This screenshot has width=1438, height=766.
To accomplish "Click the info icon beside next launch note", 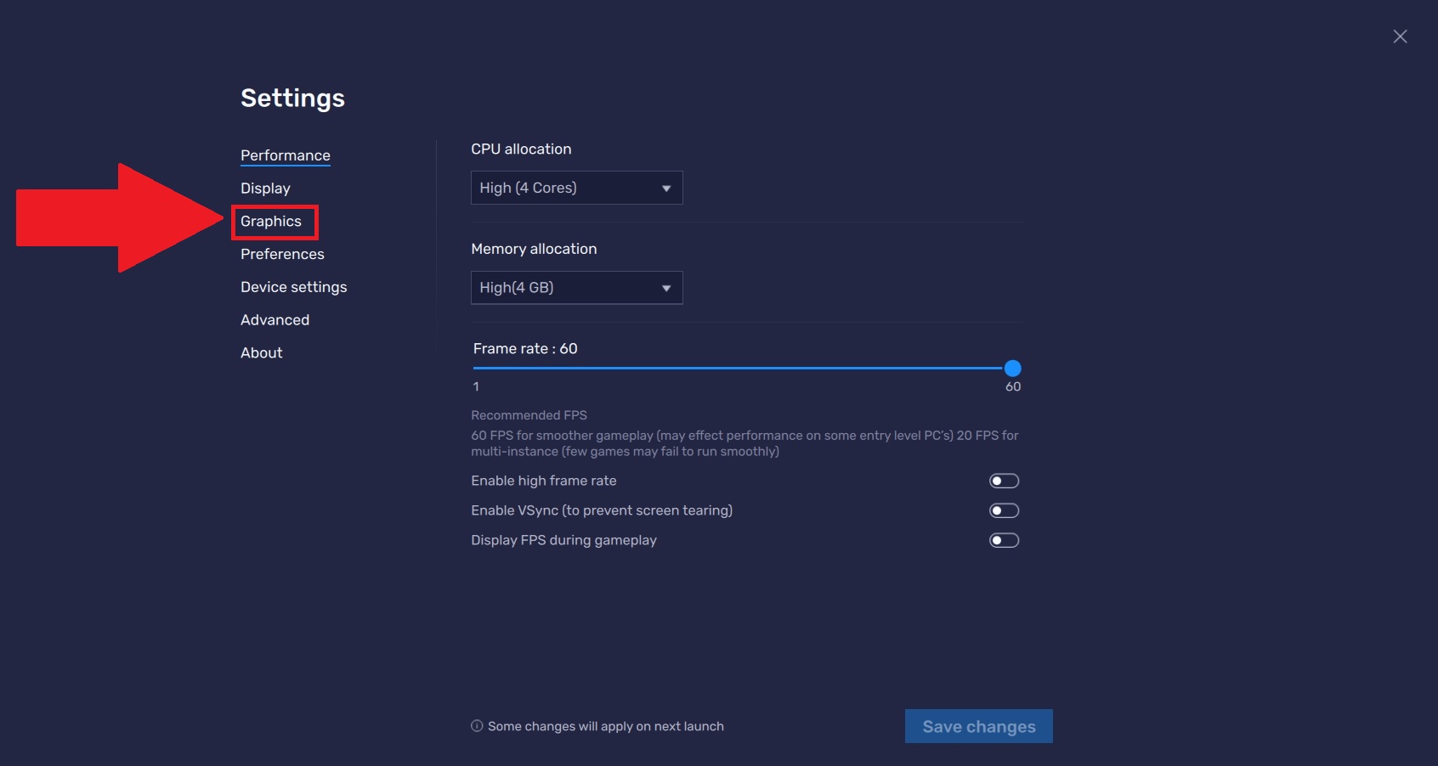I will click(x=477, y=726).
